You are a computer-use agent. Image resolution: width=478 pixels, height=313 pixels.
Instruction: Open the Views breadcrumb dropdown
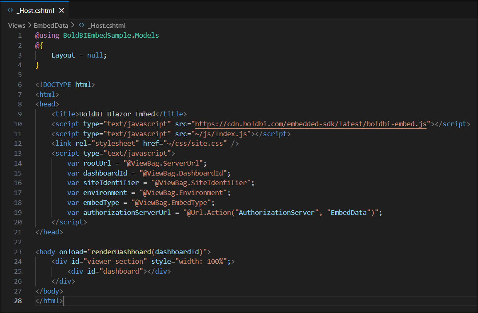[x=16, y=25]
